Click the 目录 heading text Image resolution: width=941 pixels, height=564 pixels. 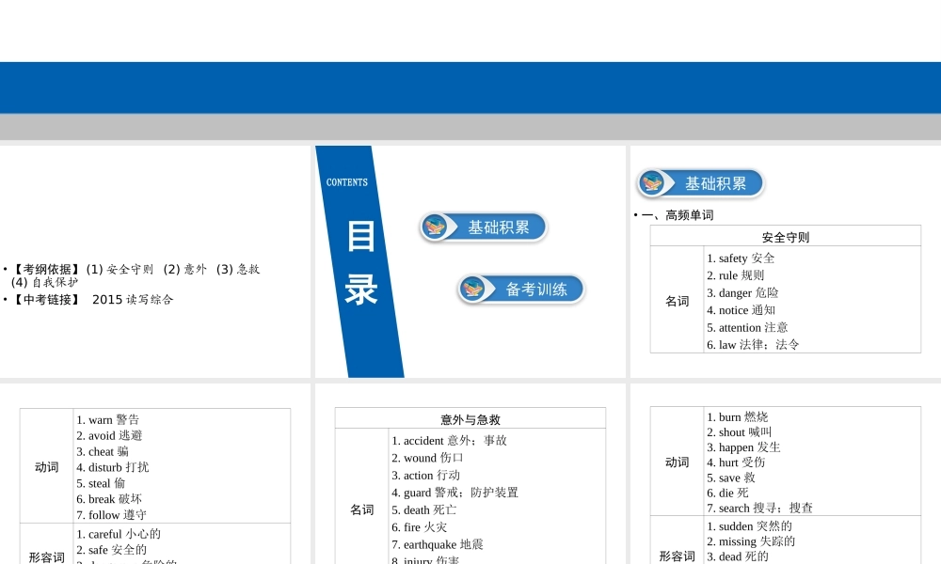pyautogui.click(x=361, y=262)
